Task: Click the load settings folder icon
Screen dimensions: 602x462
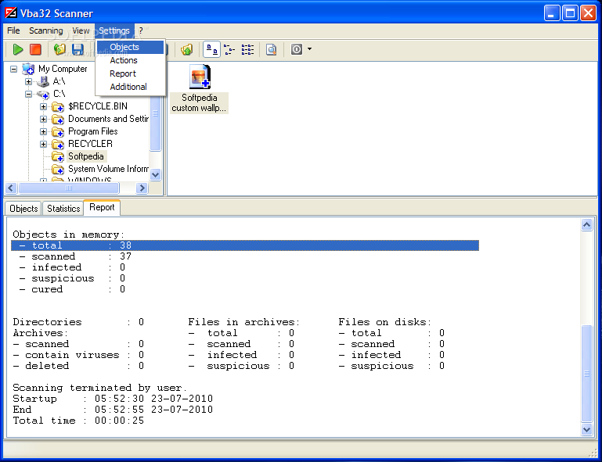Action: 59,49
